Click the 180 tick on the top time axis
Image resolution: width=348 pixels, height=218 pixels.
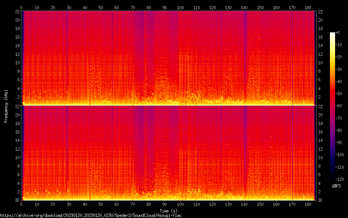[308, 7]
